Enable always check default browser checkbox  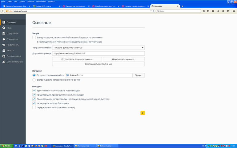click(34, 38)
